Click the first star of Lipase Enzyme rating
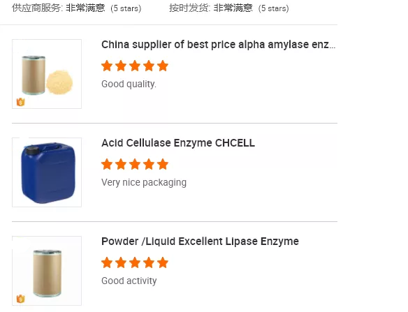This screenshot has width=408, height=312. (107, 262)
